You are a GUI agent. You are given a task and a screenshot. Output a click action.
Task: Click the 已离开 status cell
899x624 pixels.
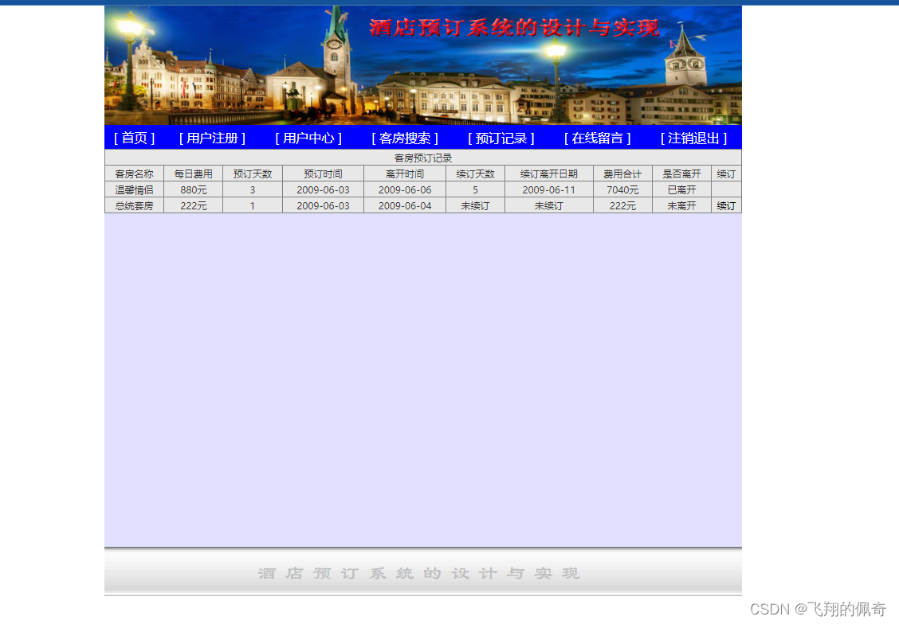681,190
